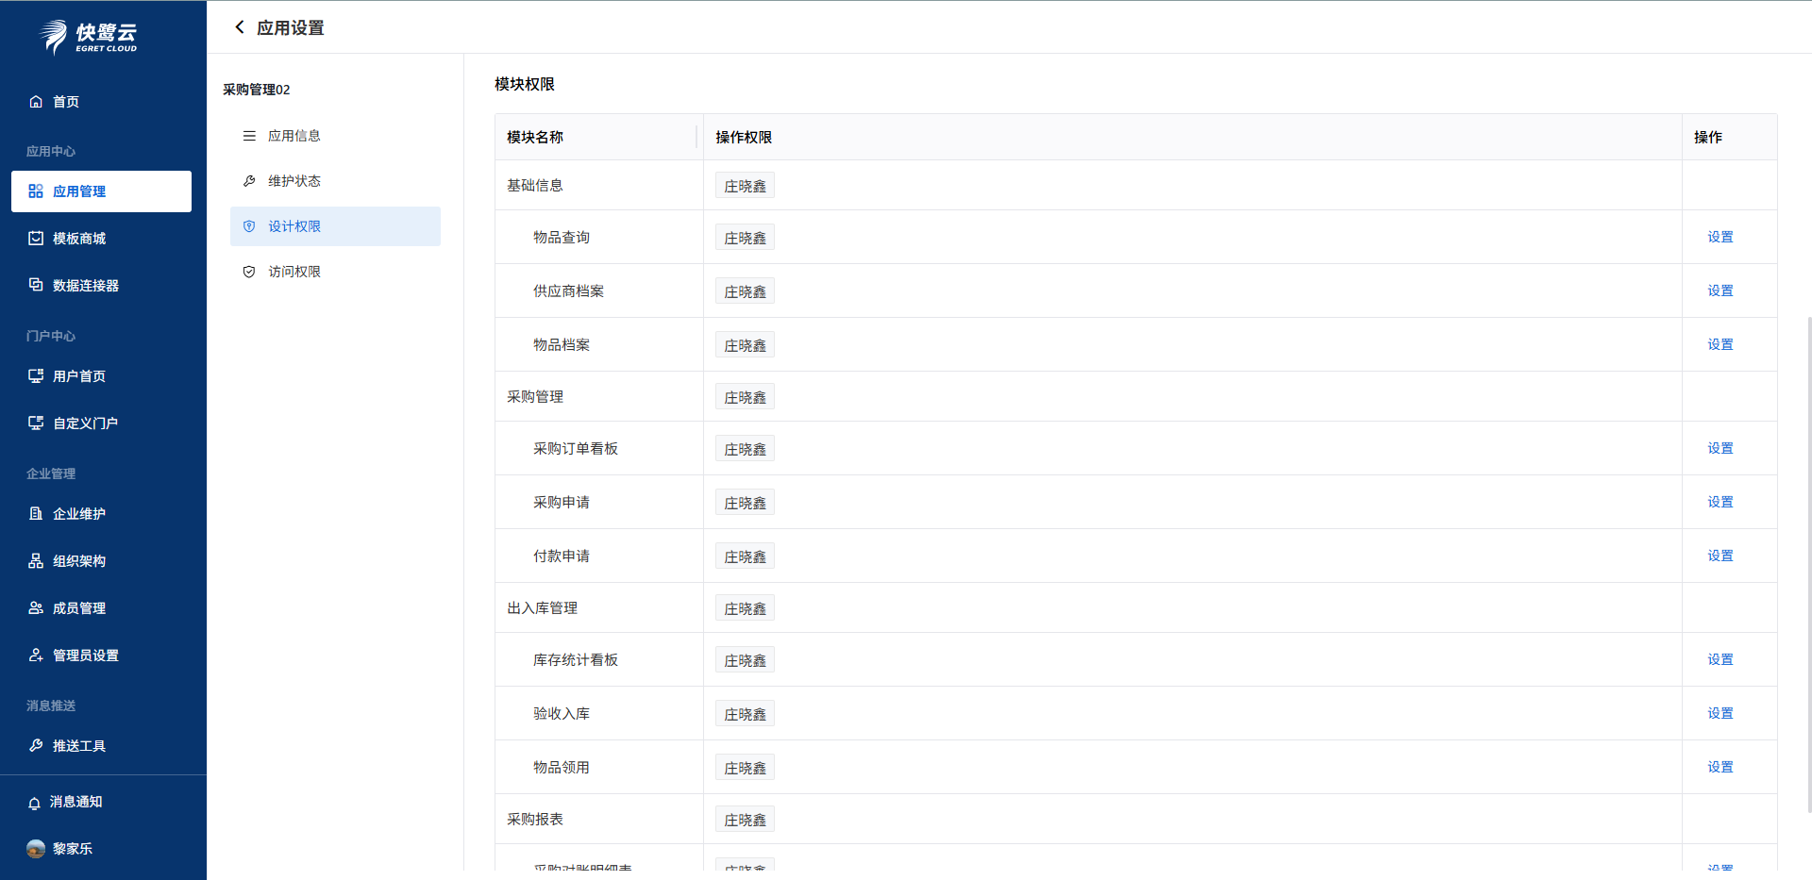Click the bell icon for 消息通知
Image resolution: width=1812 pixels, height=880 pixels.
click(35, 803)
